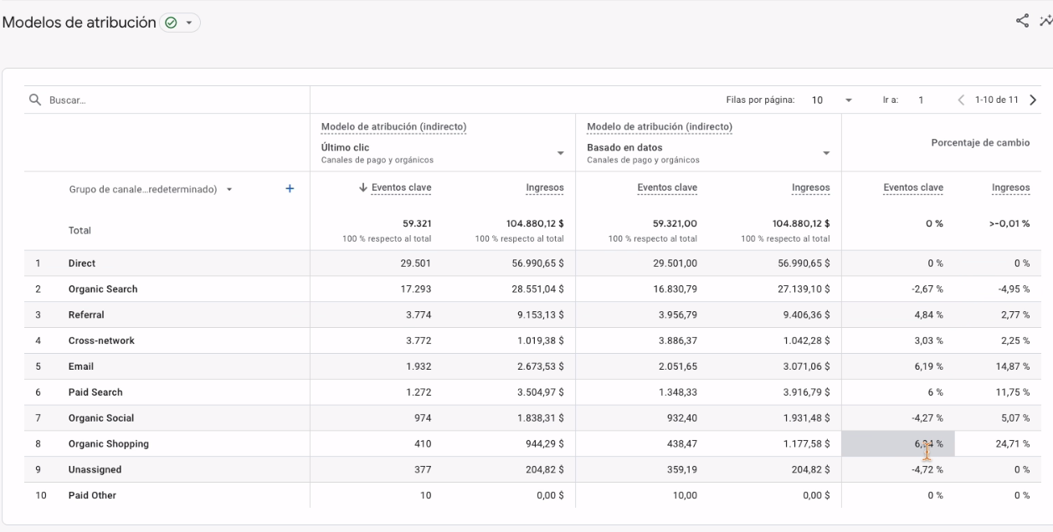Click the share report icon
This screenshot has height=532, width=1053.
[1021, 23]
